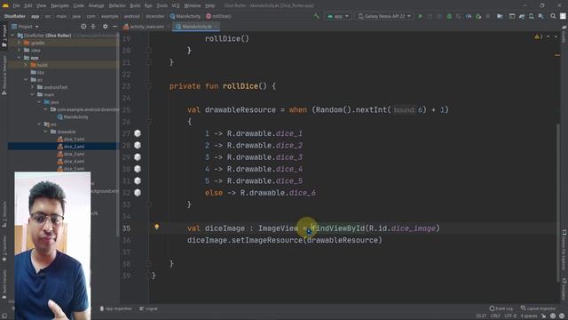Click the dice drawable gutter icon on line 30
Image resolution: width=568 pixels, height=320 pixels.
(x=138, y=169)
